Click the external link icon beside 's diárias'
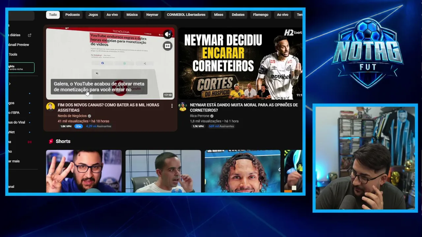 point(29,35)
